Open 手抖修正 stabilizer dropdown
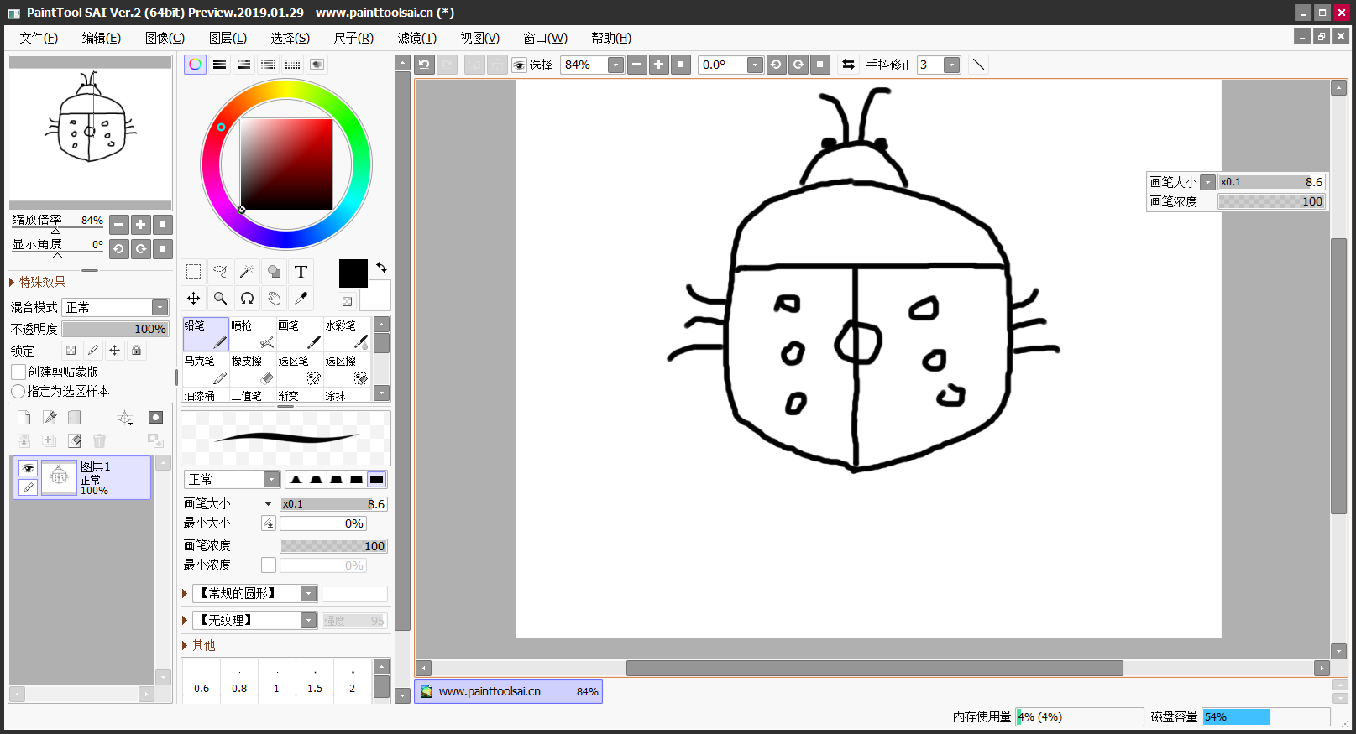Viewport: 1356px width, 734px height. tap(951, 65)
